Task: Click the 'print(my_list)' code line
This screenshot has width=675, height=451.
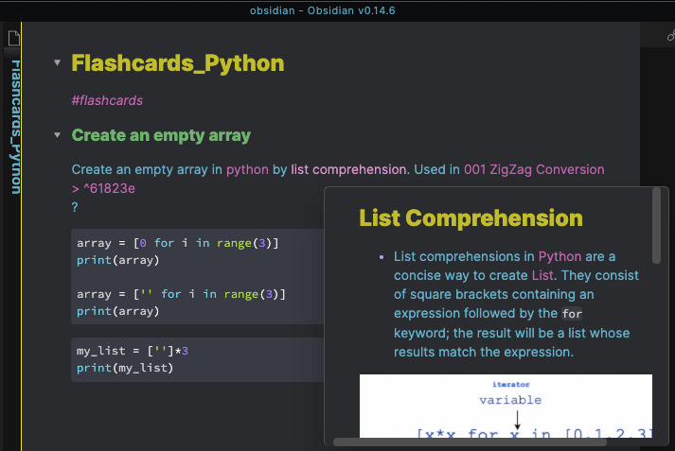Action: (x=125, y=368)
